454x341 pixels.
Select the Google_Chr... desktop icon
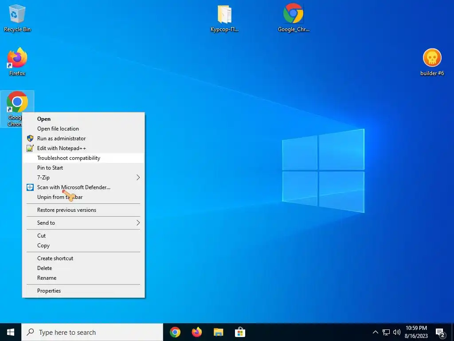(294, 18)
